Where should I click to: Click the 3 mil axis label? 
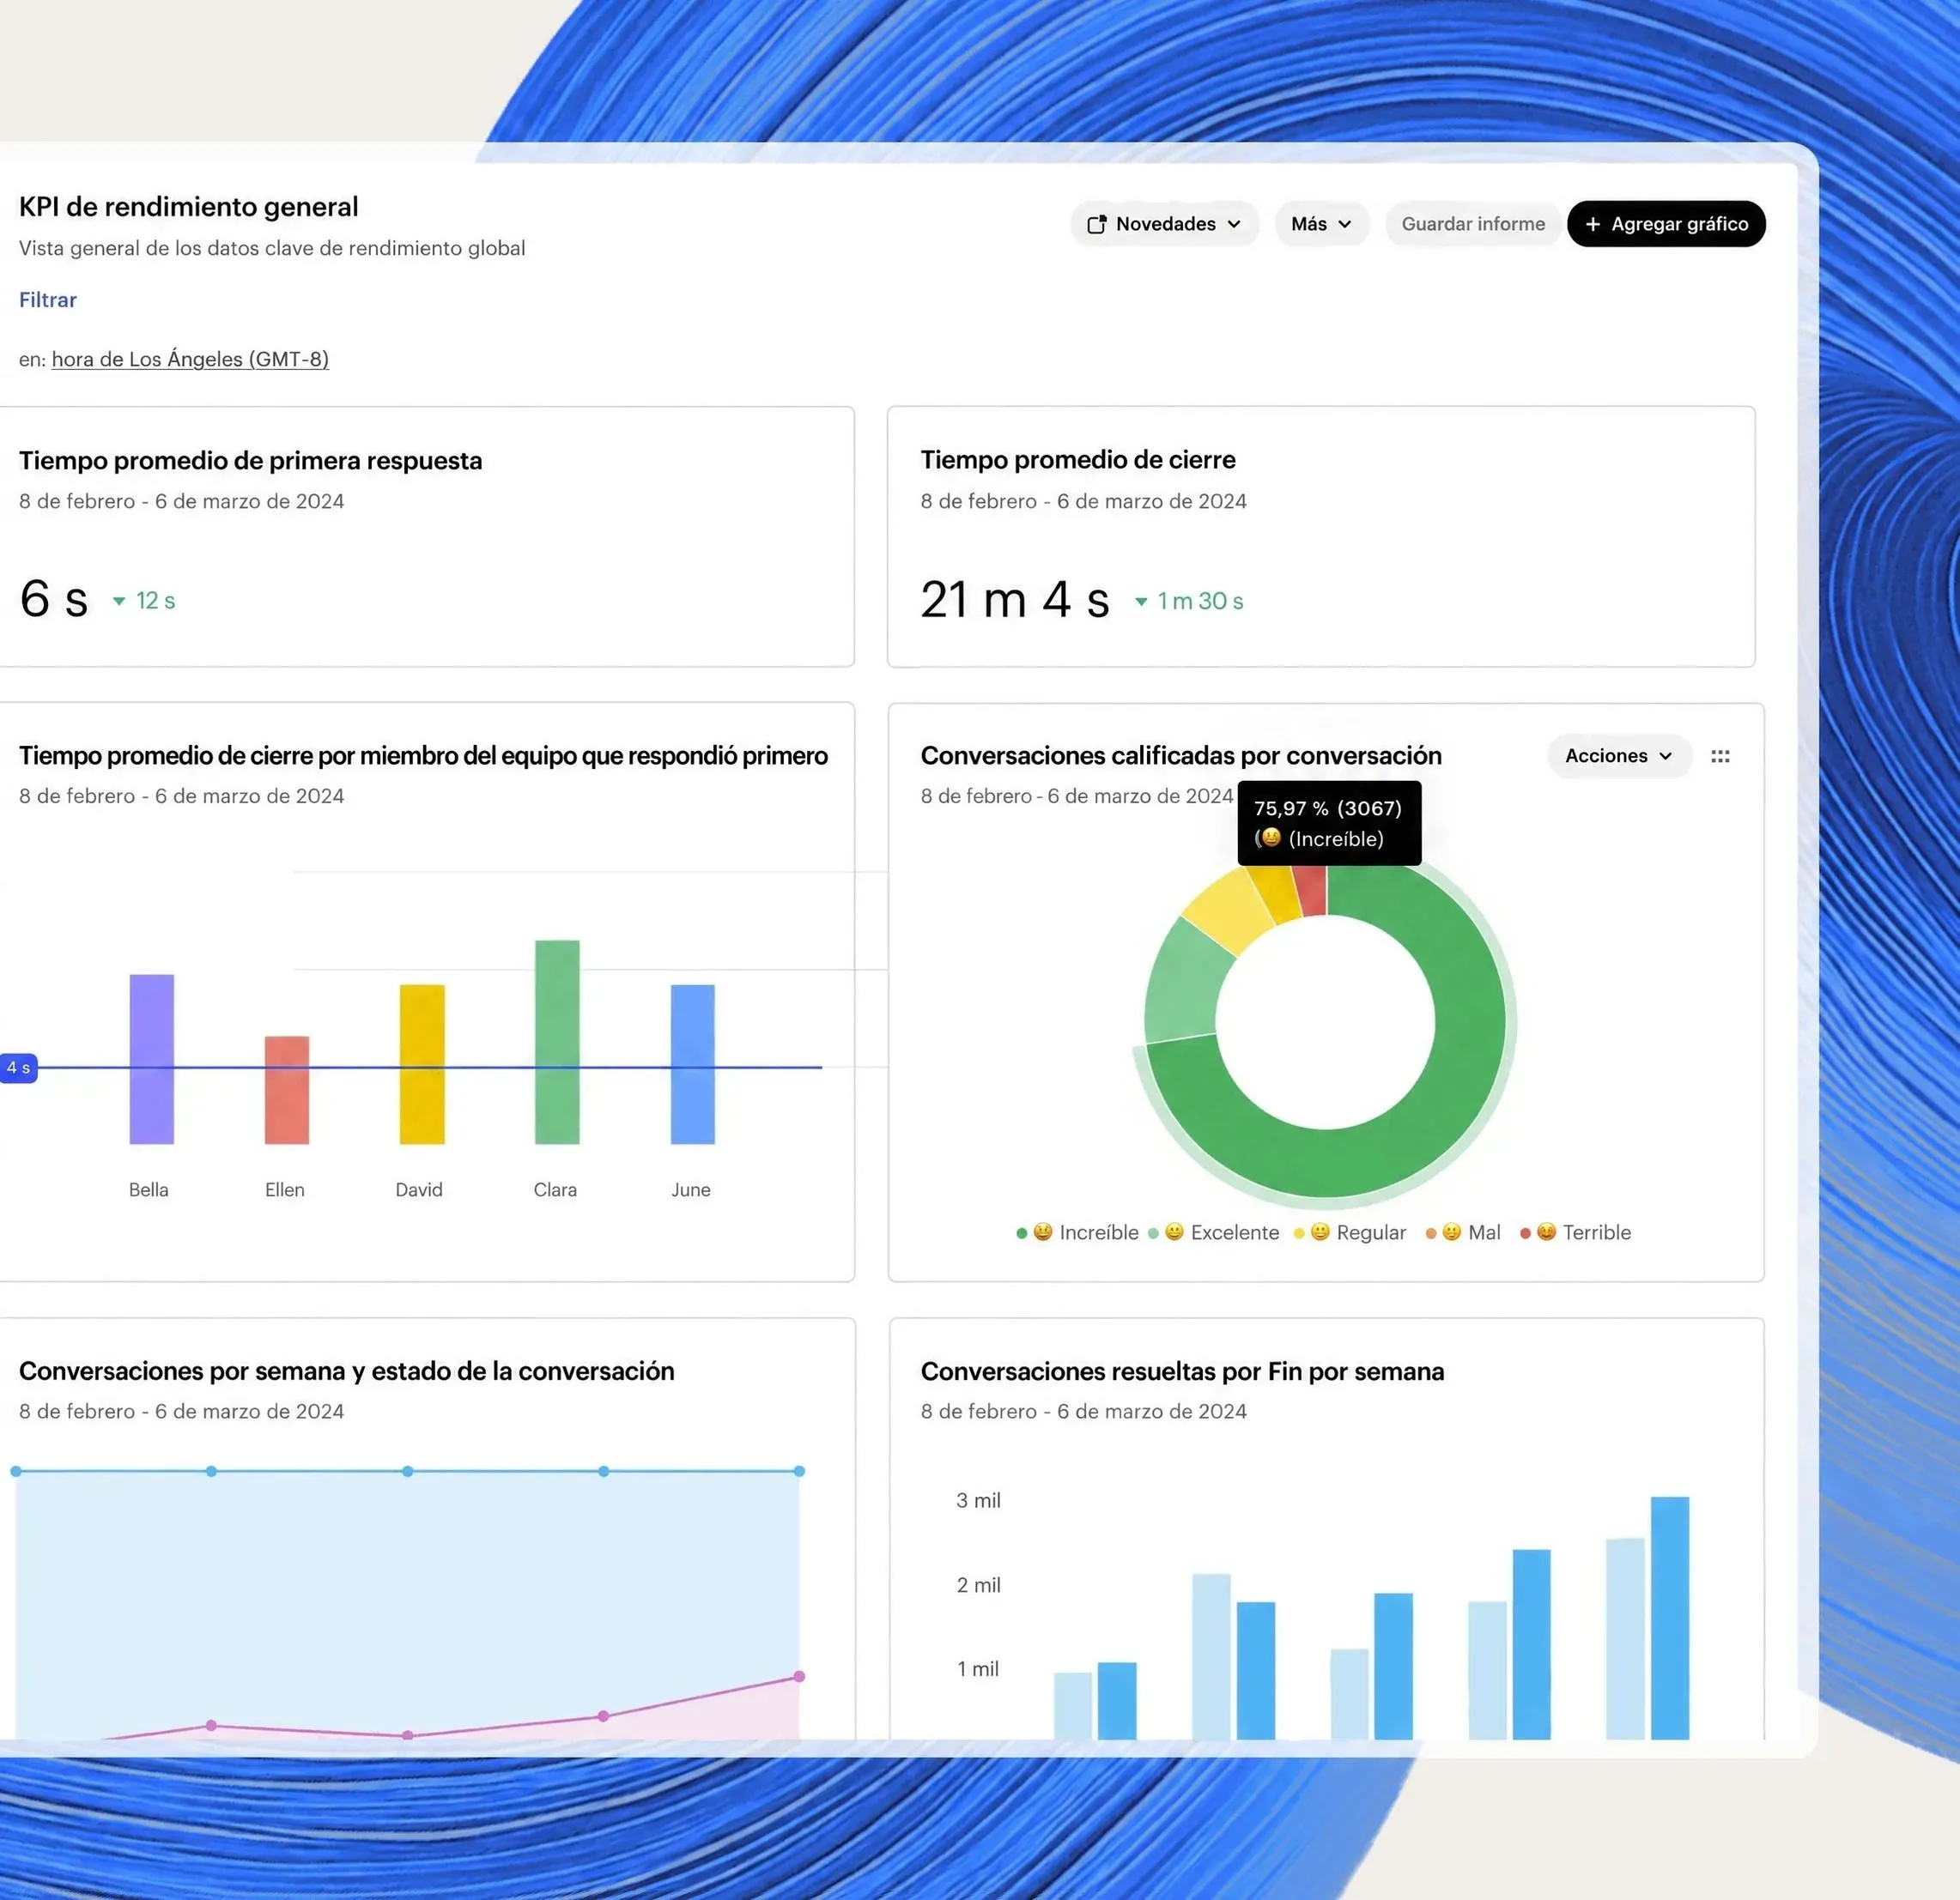pos(978,1500)
